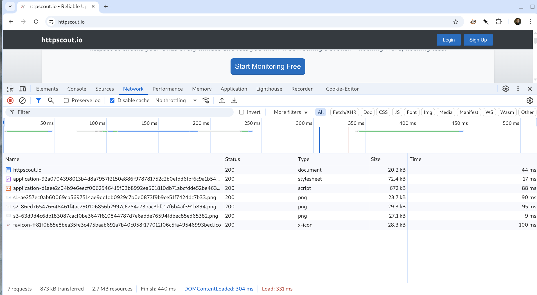The image size is (537, 295).
Task: Open the Sources tab
Action: click(105, 89)
